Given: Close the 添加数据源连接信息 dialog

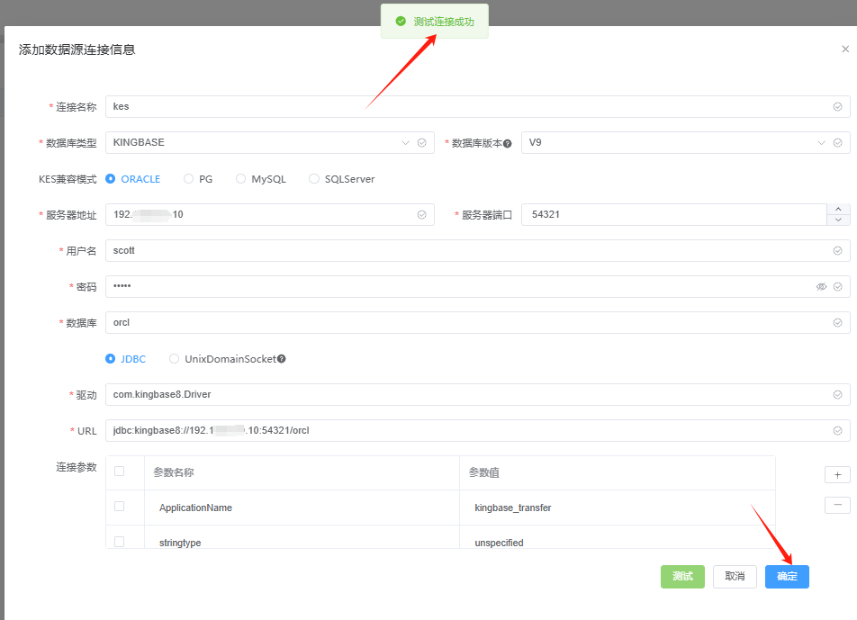Looking at the screenshot, I should click(x=845, y=49).
